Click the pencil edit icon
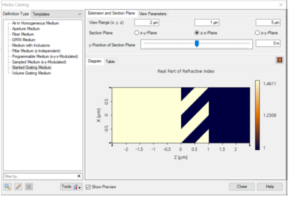 coord(18,187)
